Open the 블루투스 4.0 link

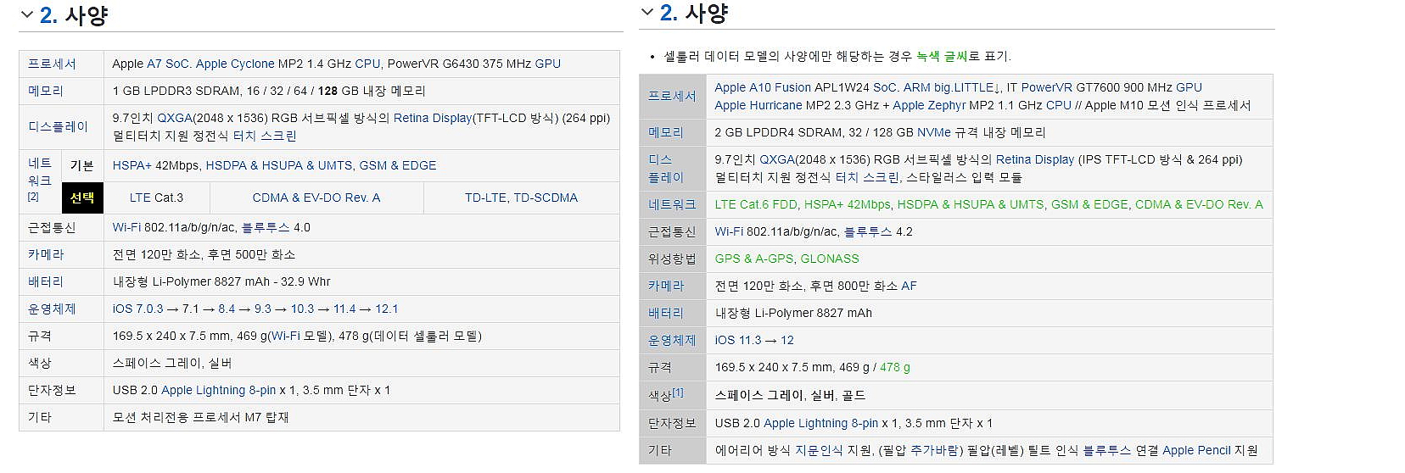(x=276, y=227)
